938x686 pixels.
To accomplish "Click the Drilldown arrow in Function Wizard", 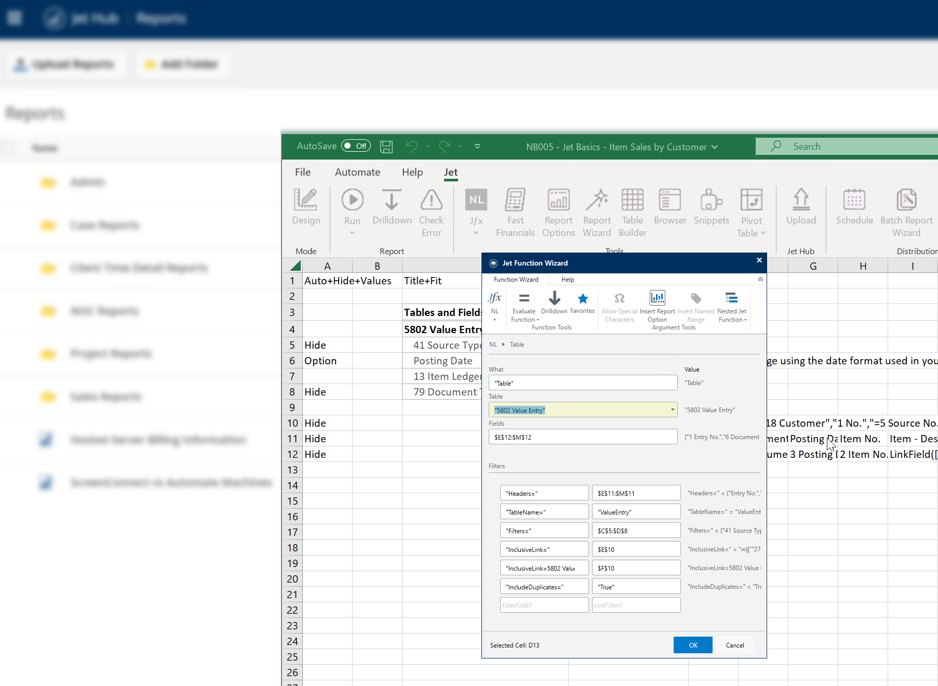I will coord(554,299).
